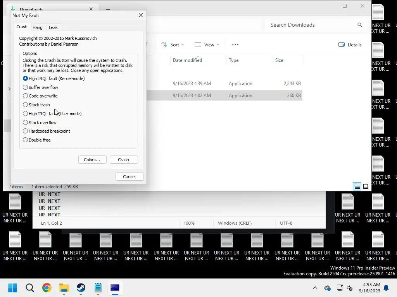Open the Windows Start menu
The image size is (397, 297).
(13, 288)
